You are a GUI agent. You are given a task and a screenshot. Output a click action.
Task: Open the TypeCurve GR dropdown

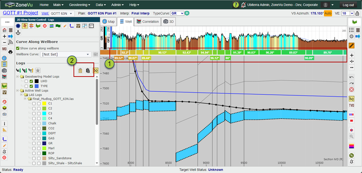pyautogui.click(x=177, y=13)
